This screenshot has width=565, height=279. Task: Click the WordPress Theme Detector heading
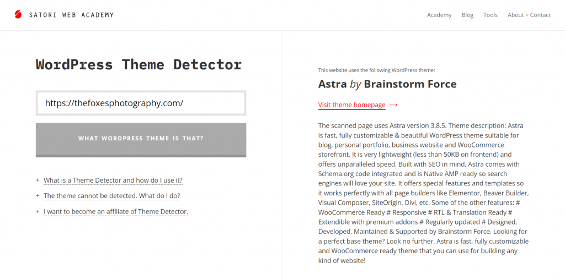pyautogui.click(x=138, y=64)
